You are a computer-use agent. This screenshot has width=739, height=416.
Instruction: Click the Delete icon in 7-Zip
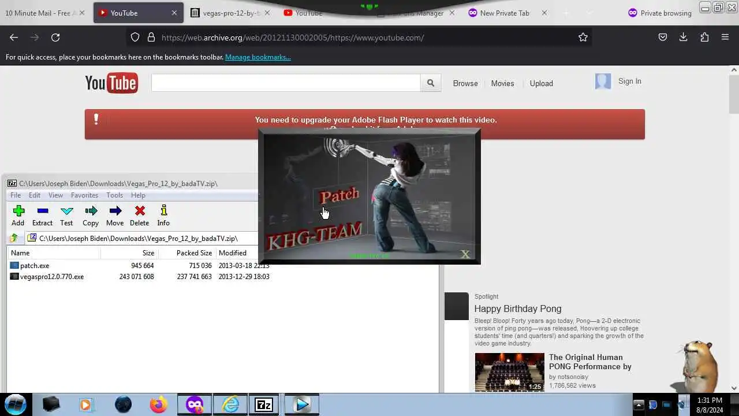click(139, 216)
